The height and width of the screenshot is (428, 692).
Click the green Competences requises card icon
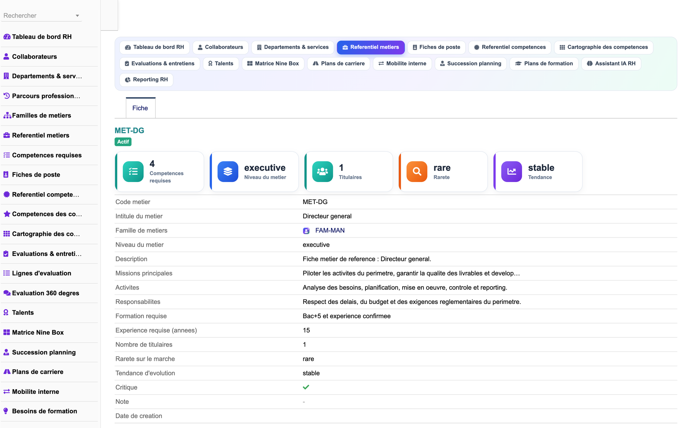point(133,172)
